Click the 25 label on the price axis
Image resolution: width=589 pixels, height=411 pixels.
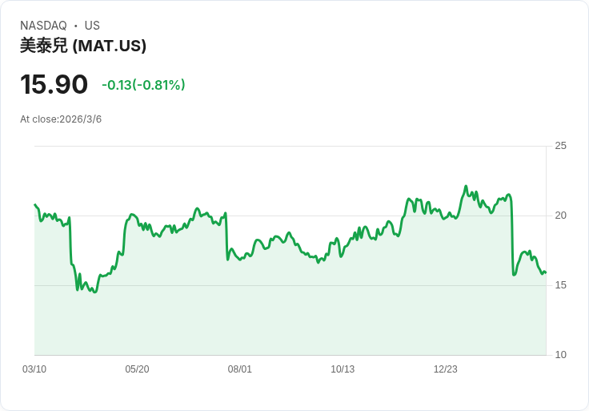560,146
